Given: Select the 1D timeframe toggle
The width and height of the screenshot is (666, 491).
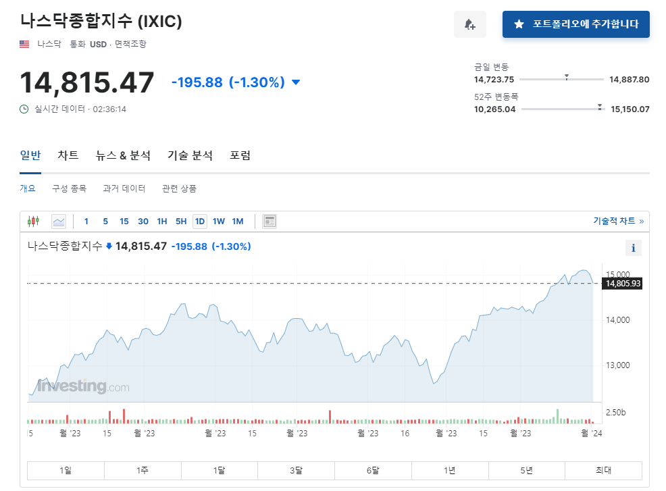Looking at the screenshot, I should (199, 221).
